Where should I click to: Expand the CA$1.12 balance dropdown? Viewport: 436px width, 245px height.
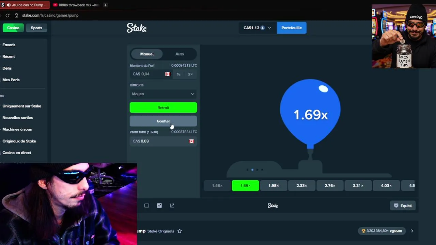pos(257,28)
